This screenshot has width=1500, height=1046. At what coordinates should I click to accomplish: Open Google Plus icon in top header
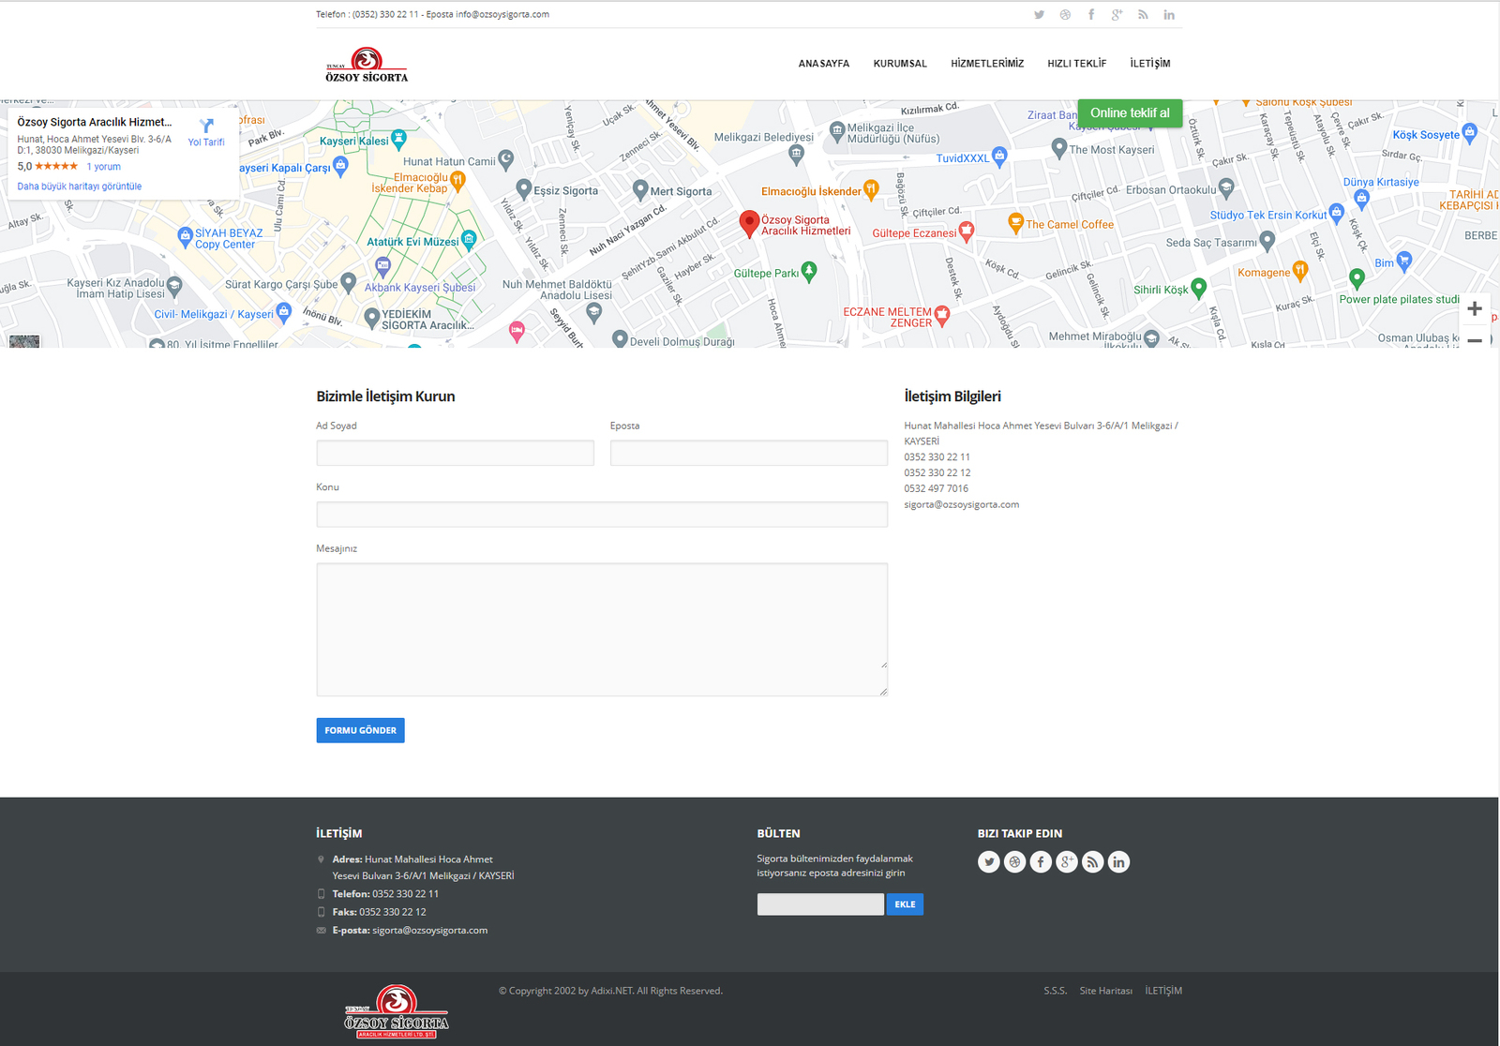coord(1117,15)
